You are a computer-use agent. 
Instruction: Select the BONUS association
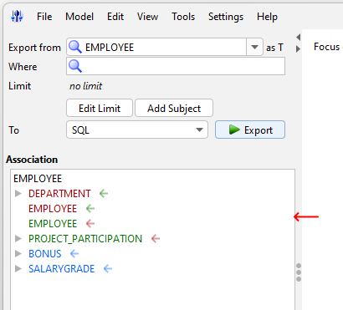coord(45,254)
